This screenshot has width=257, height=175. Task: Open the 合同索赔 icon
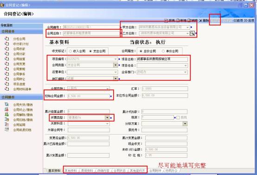(6, 69)
